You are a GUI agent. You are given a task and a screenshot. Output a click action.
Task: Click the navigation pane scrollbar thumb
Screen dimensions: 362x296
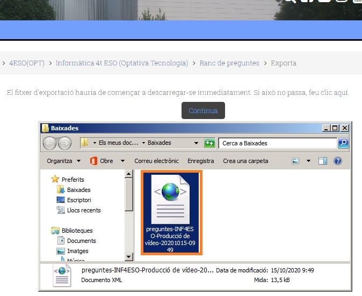[x=128, y=195]
